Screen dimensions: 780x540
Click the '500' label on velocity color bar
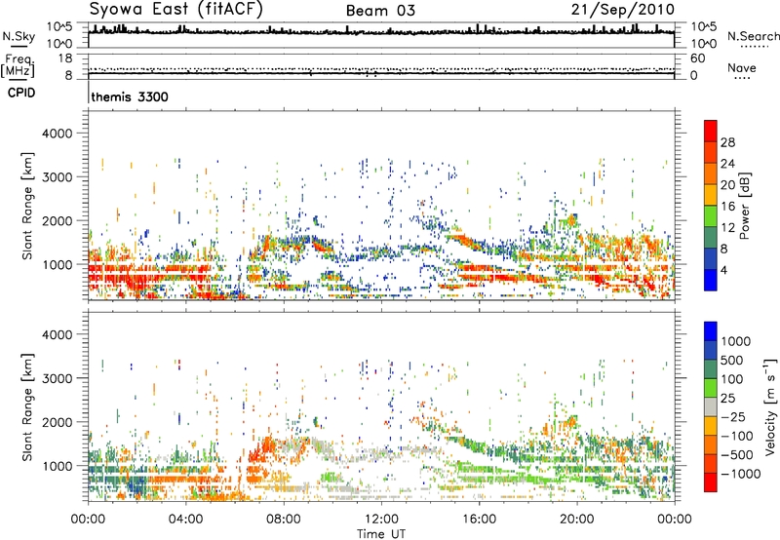[731, 361]
